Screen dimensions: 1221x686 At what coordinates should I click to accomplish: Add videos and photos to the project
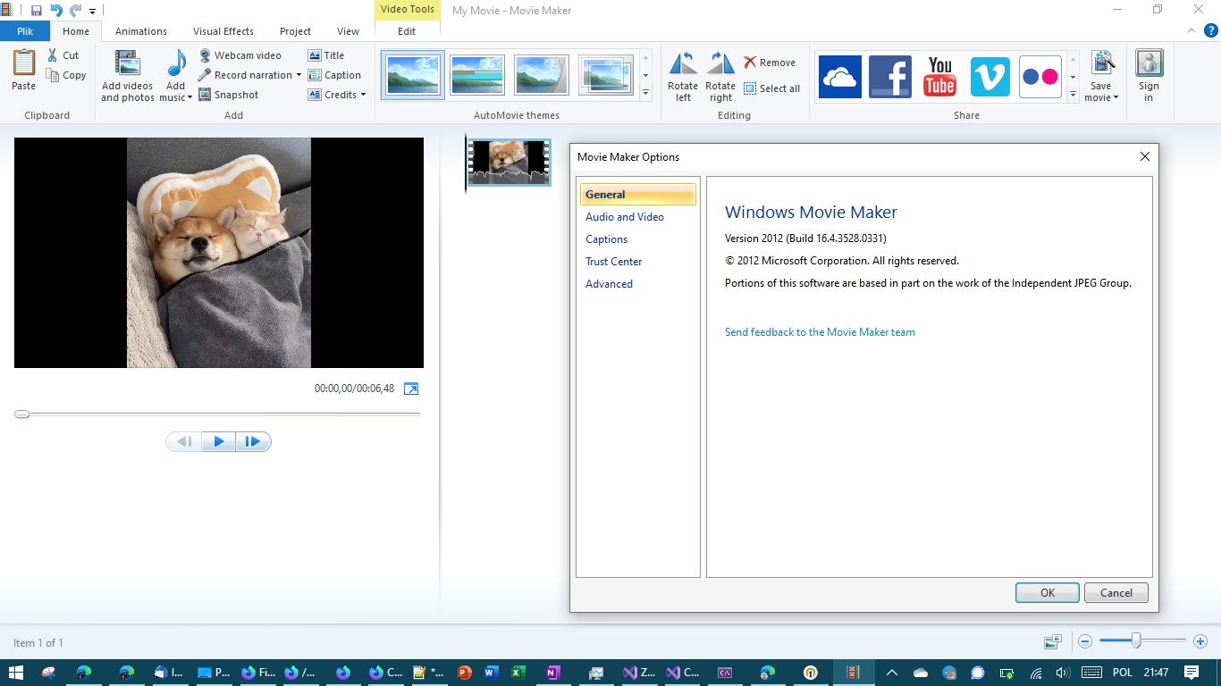127,75
